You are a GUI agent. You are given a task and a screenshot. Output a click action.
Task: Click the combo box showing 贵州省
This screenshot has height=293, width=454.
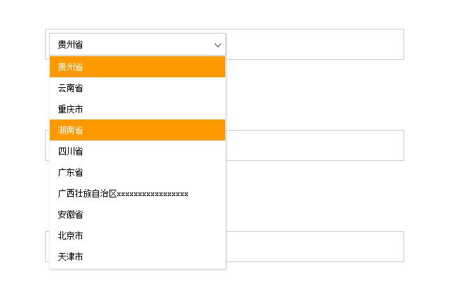click(x=138, y=44)
